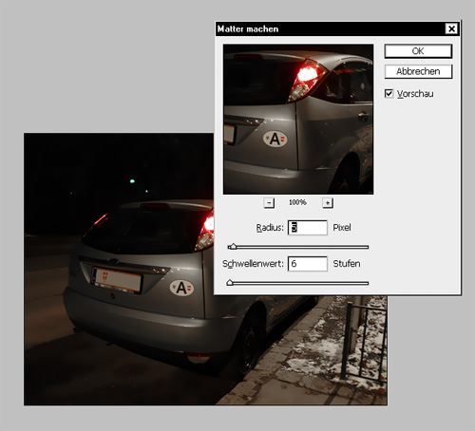The image size is (475, 431).
Task: Toggle the Vorschau checkbox
Action: (x=389, y=94)
